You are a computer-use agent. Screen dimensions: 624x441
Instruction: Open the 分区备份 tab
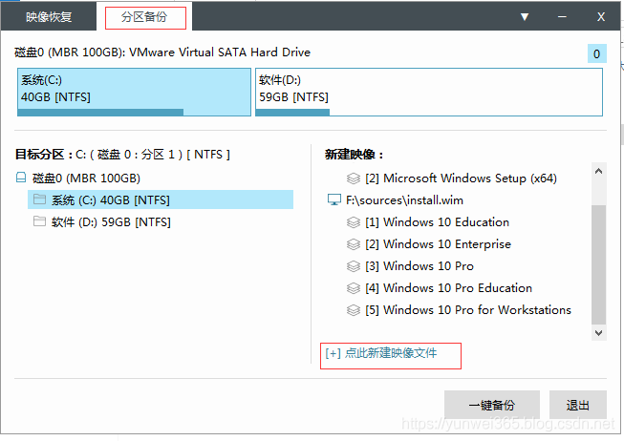coord(144,16)
